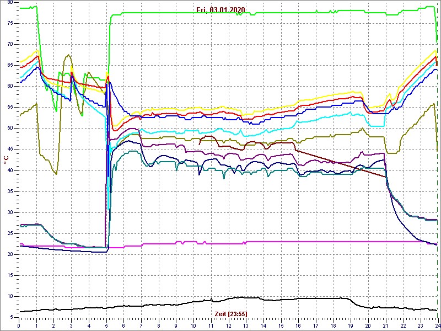Click the dashed green vertical current-time marker

click(x=437, y=165)
